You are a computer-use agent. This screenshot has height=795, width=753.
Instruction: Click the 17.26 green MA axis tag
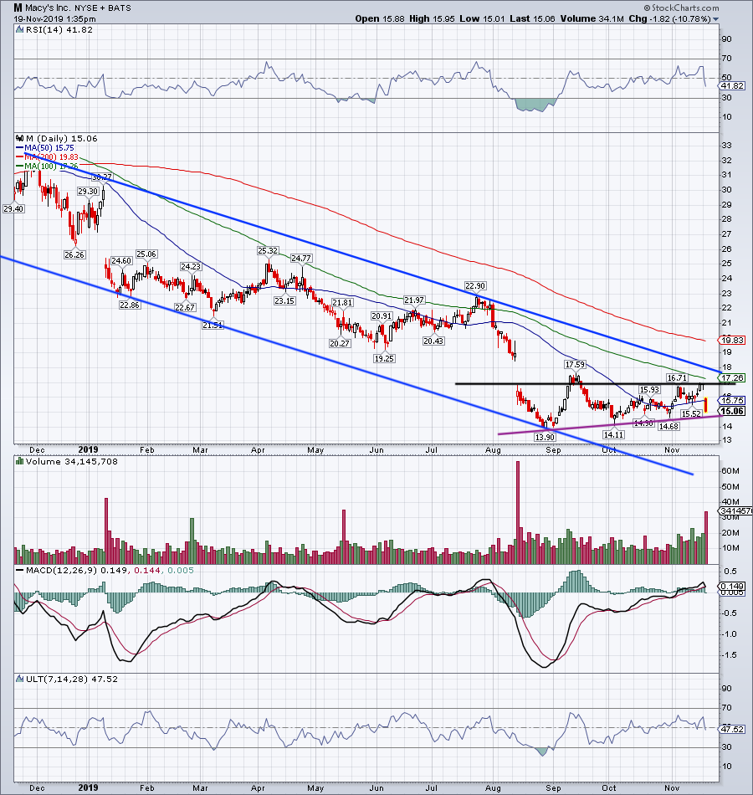click(x=732, y=377)
